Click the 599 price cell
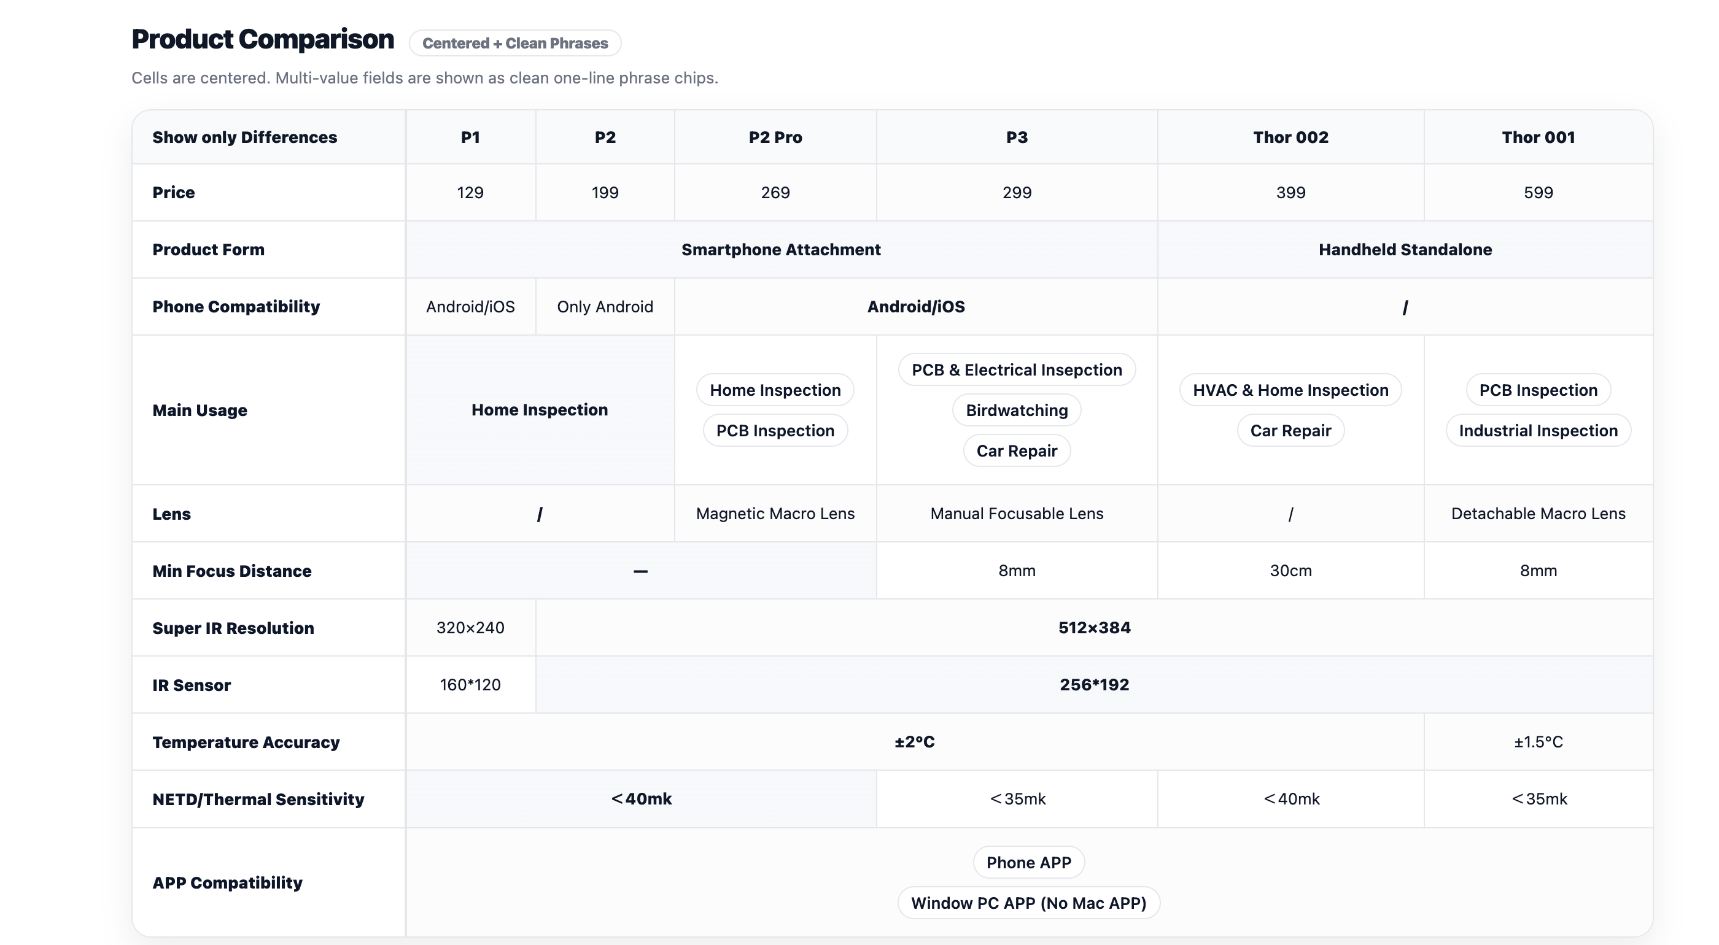 click(1537, 193)
